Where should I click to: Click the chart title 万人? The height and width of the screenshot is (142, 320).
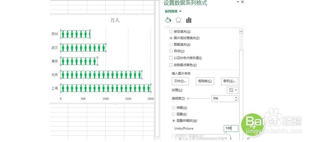(x=115, y=20)
